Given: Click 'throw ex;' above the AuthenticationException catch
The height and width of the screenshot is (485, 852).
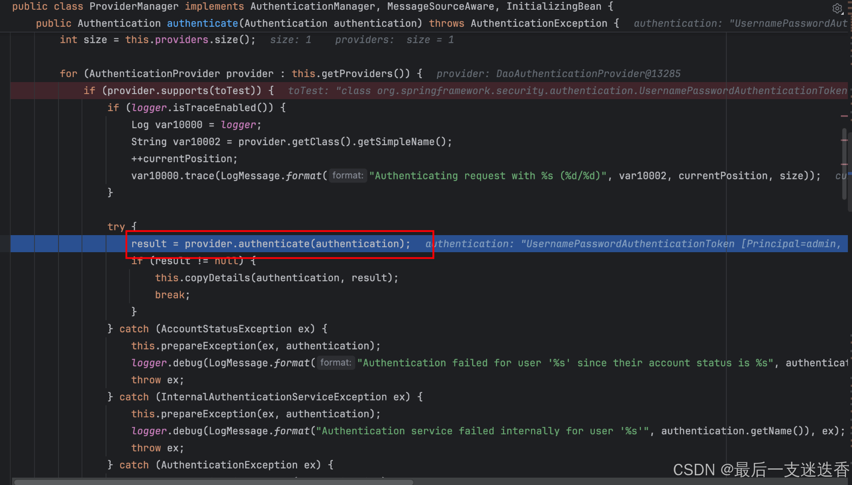Looking at the screenshot, I should point(158,448).
